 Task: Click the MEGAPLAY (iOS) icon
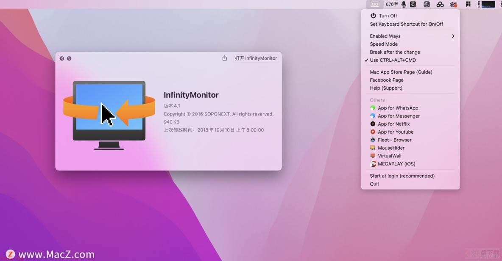tap(373, 164)
